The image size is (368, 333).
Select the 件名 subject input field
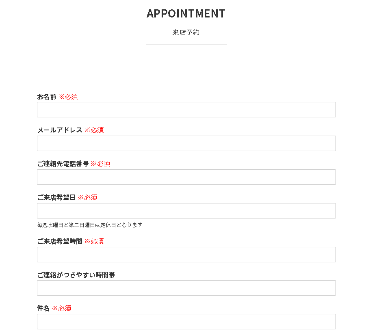pyautogui.click(x=186, y=322)
